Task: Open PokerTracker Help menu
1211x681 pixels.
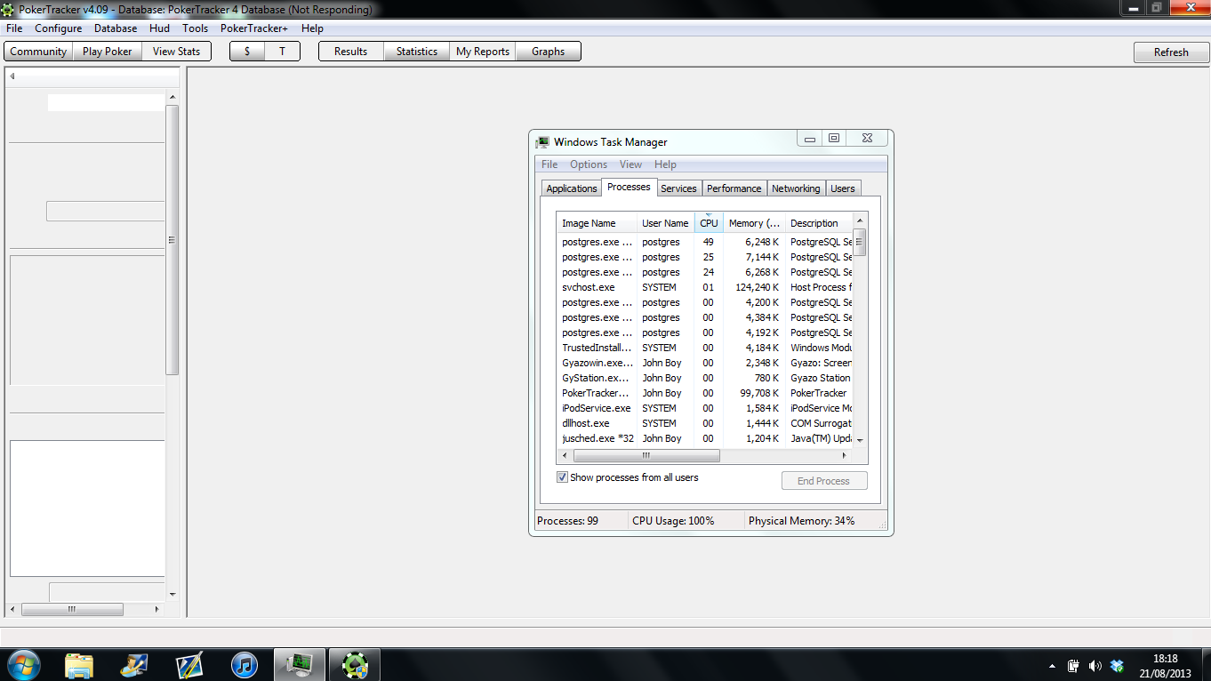Action: pyautogui.click(x=312, y=28)
